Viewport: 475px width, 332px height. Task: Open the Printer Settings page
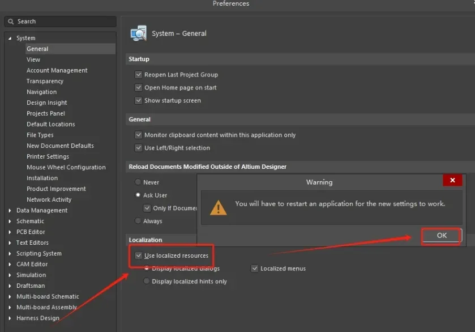[x=48, y=156]
